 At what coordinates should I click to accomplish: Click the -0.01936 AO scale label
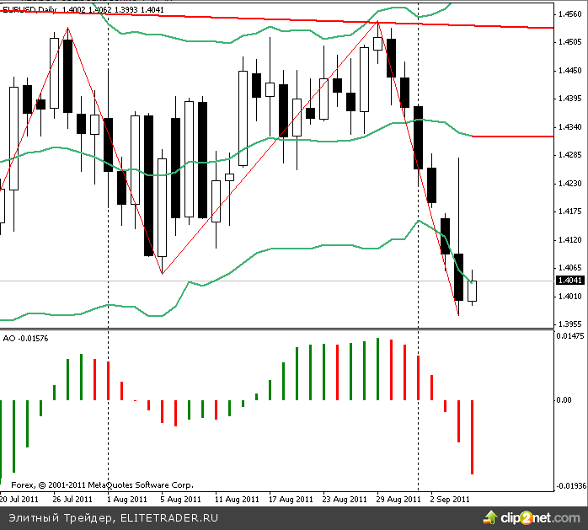pos(569,486)
